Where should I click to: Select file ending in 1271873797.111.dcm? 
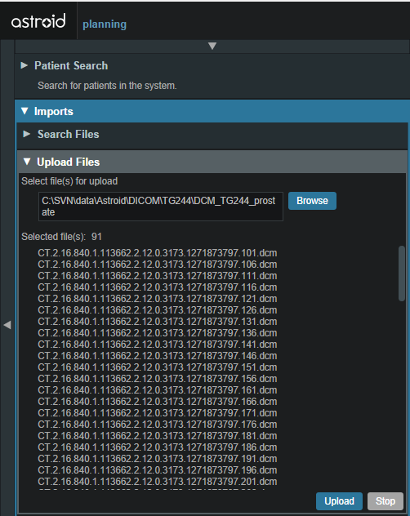pyautogui.click(x=158, y=276)
